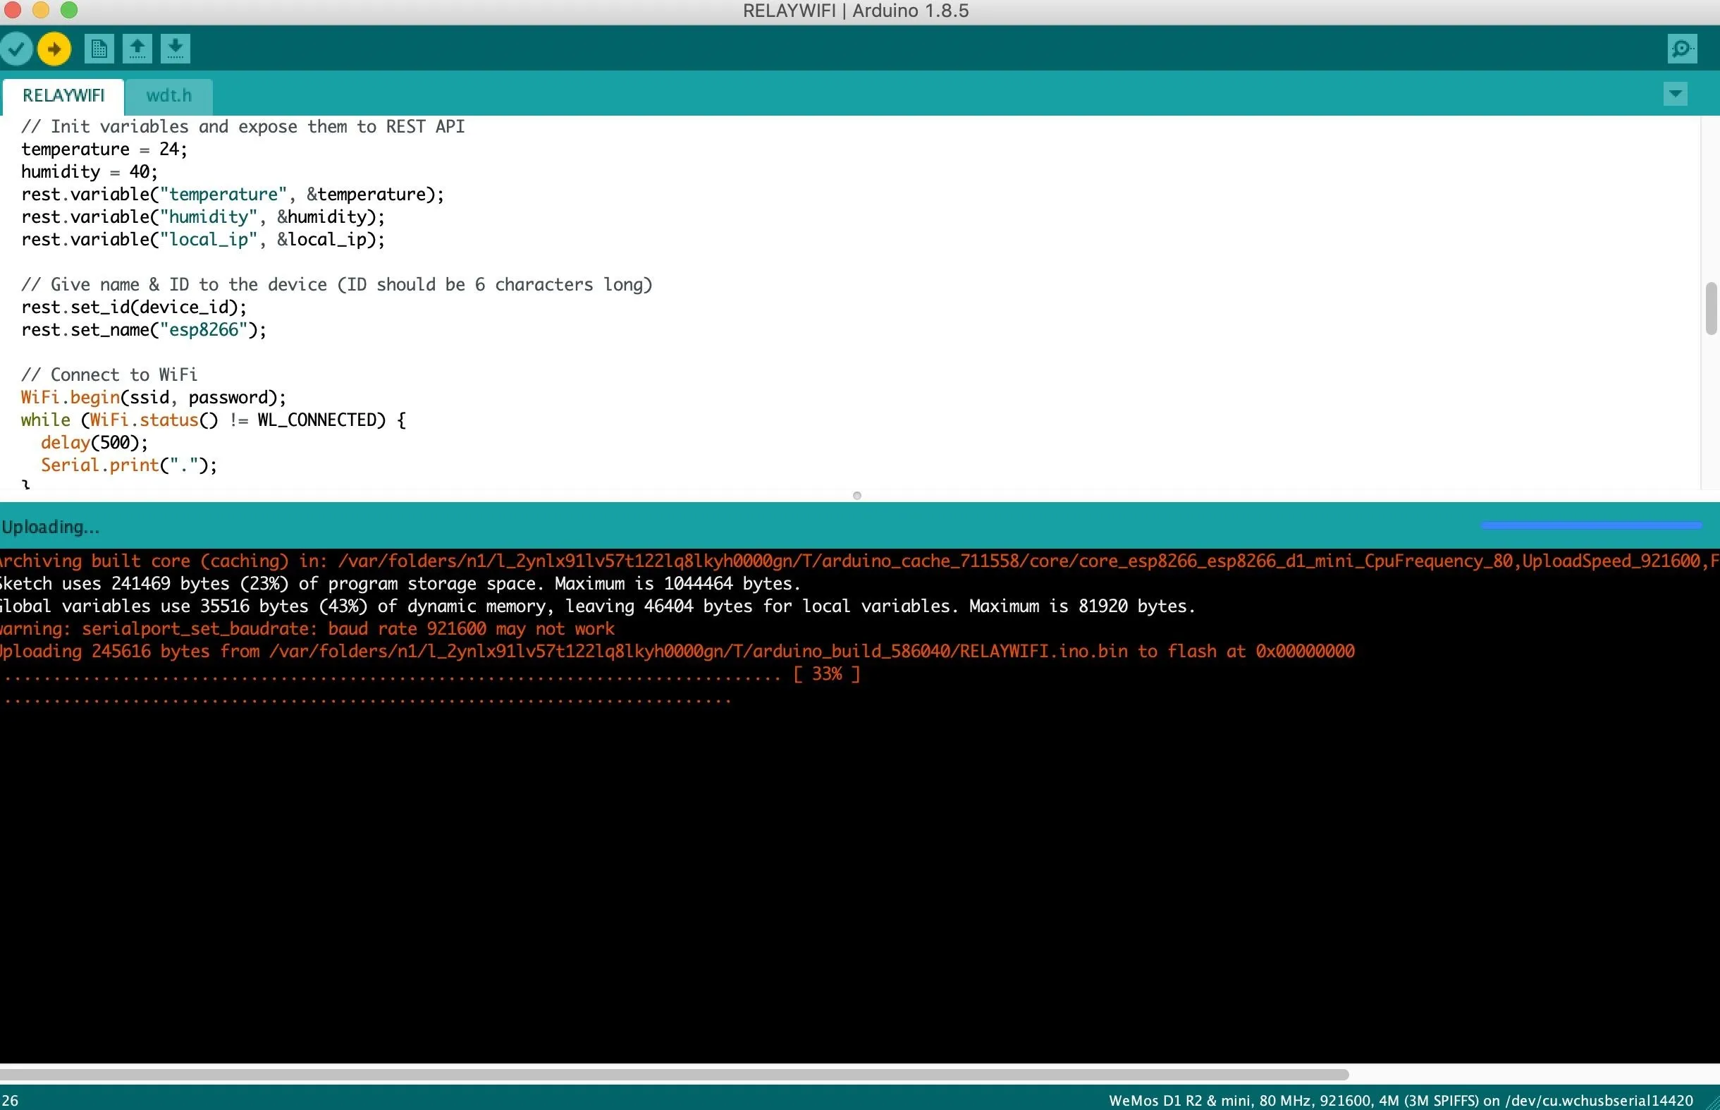Open the tab options dropdown arrow
This screenshot has width=1720, height=1110.
[x=1676, y=94]
